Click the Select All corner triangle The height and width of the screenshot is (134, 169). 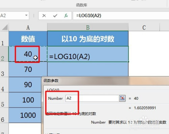(5, 27)
